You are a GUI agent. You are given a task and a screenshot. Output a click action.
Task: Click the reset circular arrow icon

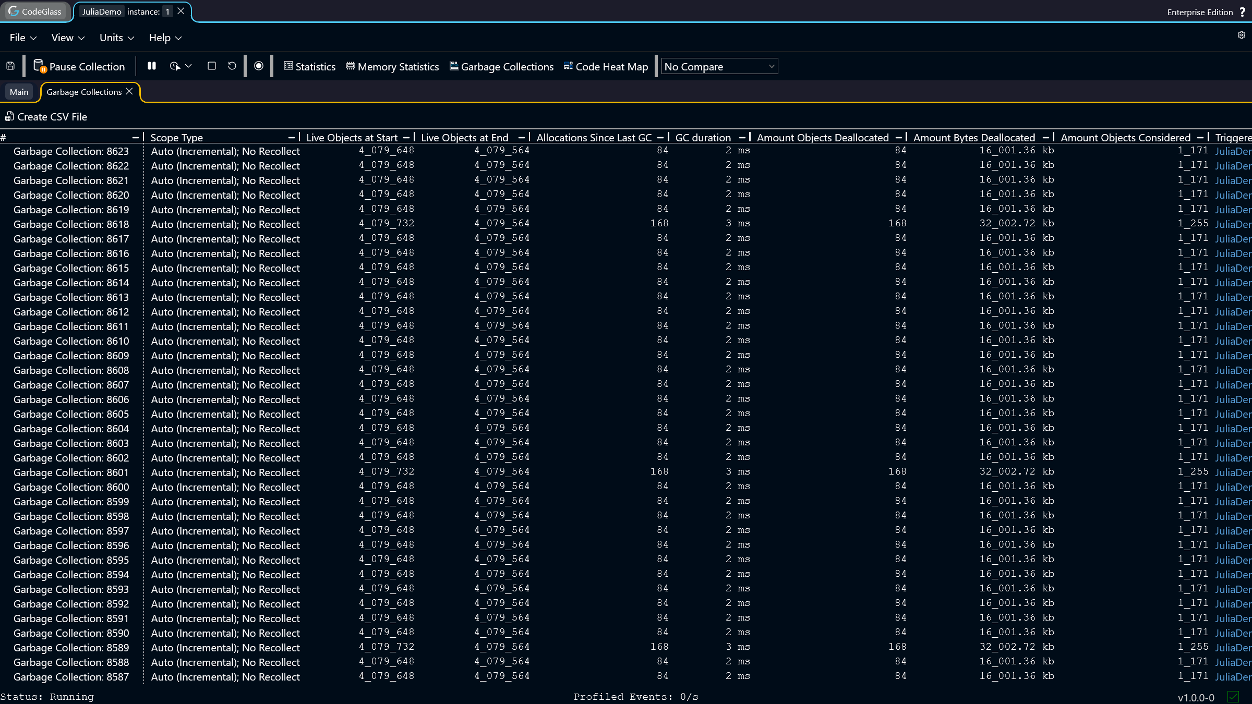[232, 66]
